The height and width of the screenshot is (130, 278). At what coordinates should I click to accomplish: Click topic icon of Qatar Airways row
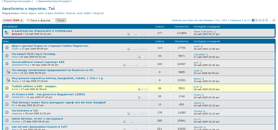click(7, 120)
